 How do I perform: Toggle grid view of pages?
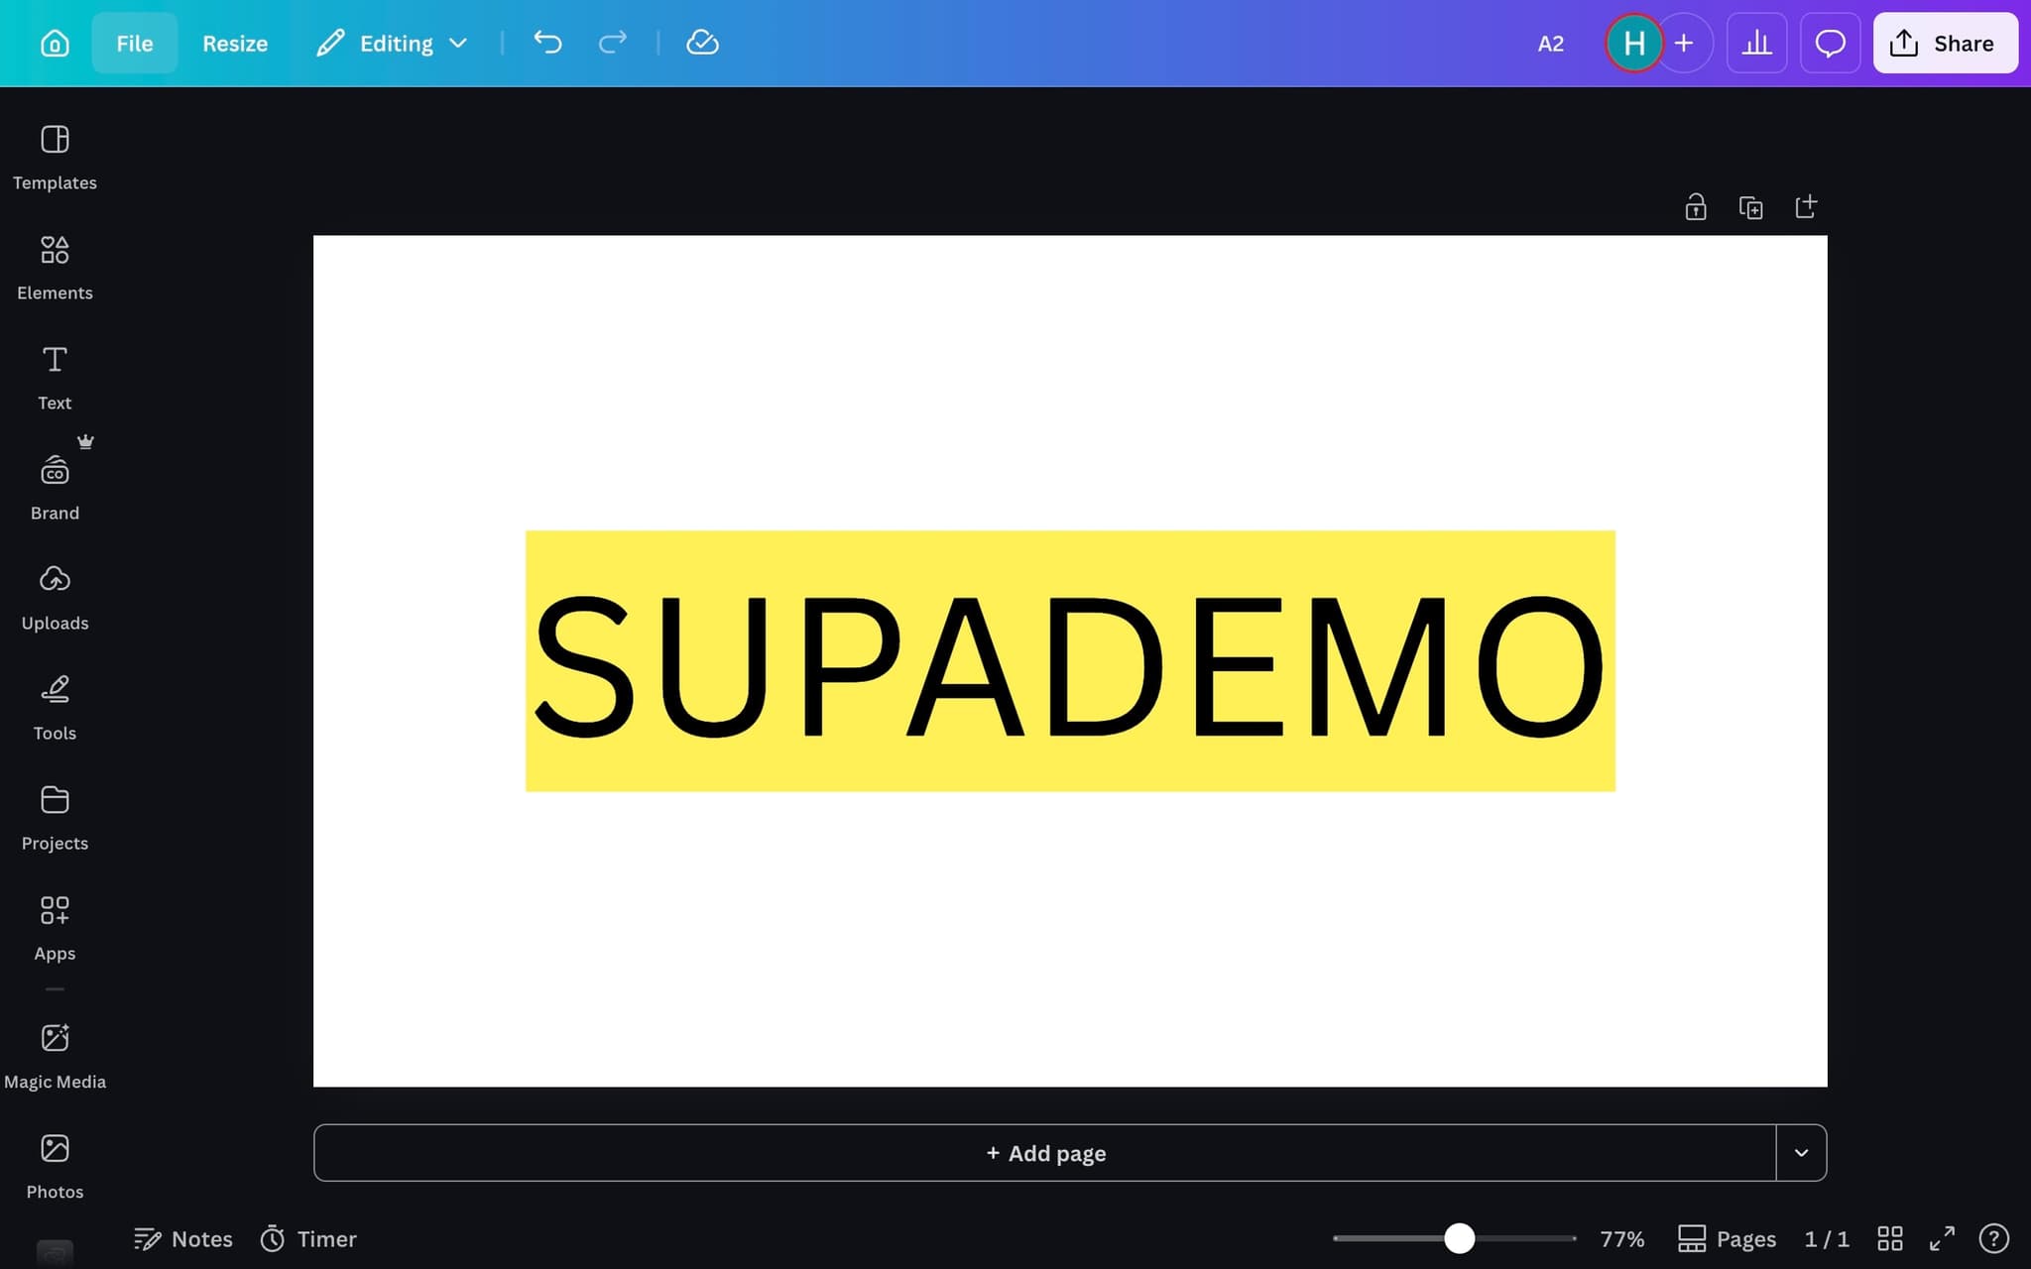tap(1890, 1238)
